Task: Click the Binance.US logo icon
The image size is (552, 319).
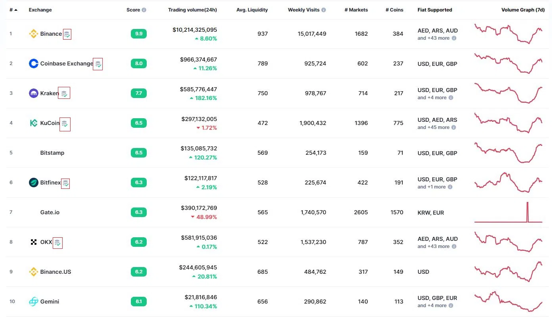Action: point(34,272)
